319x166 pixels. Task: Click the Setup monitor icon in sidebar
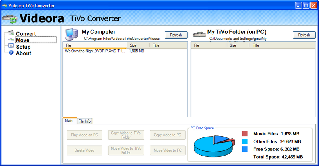[x=11, y=46]
